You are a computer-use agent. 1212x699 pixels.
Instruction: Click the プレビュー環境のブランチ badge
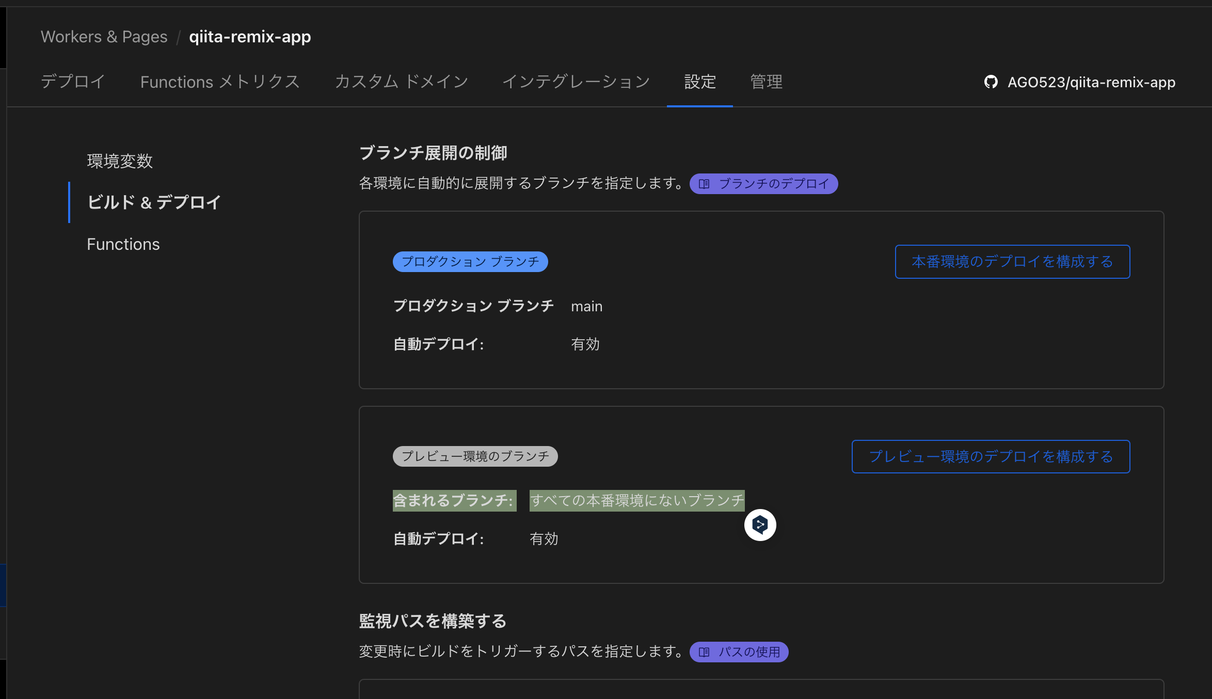(475, 456)
